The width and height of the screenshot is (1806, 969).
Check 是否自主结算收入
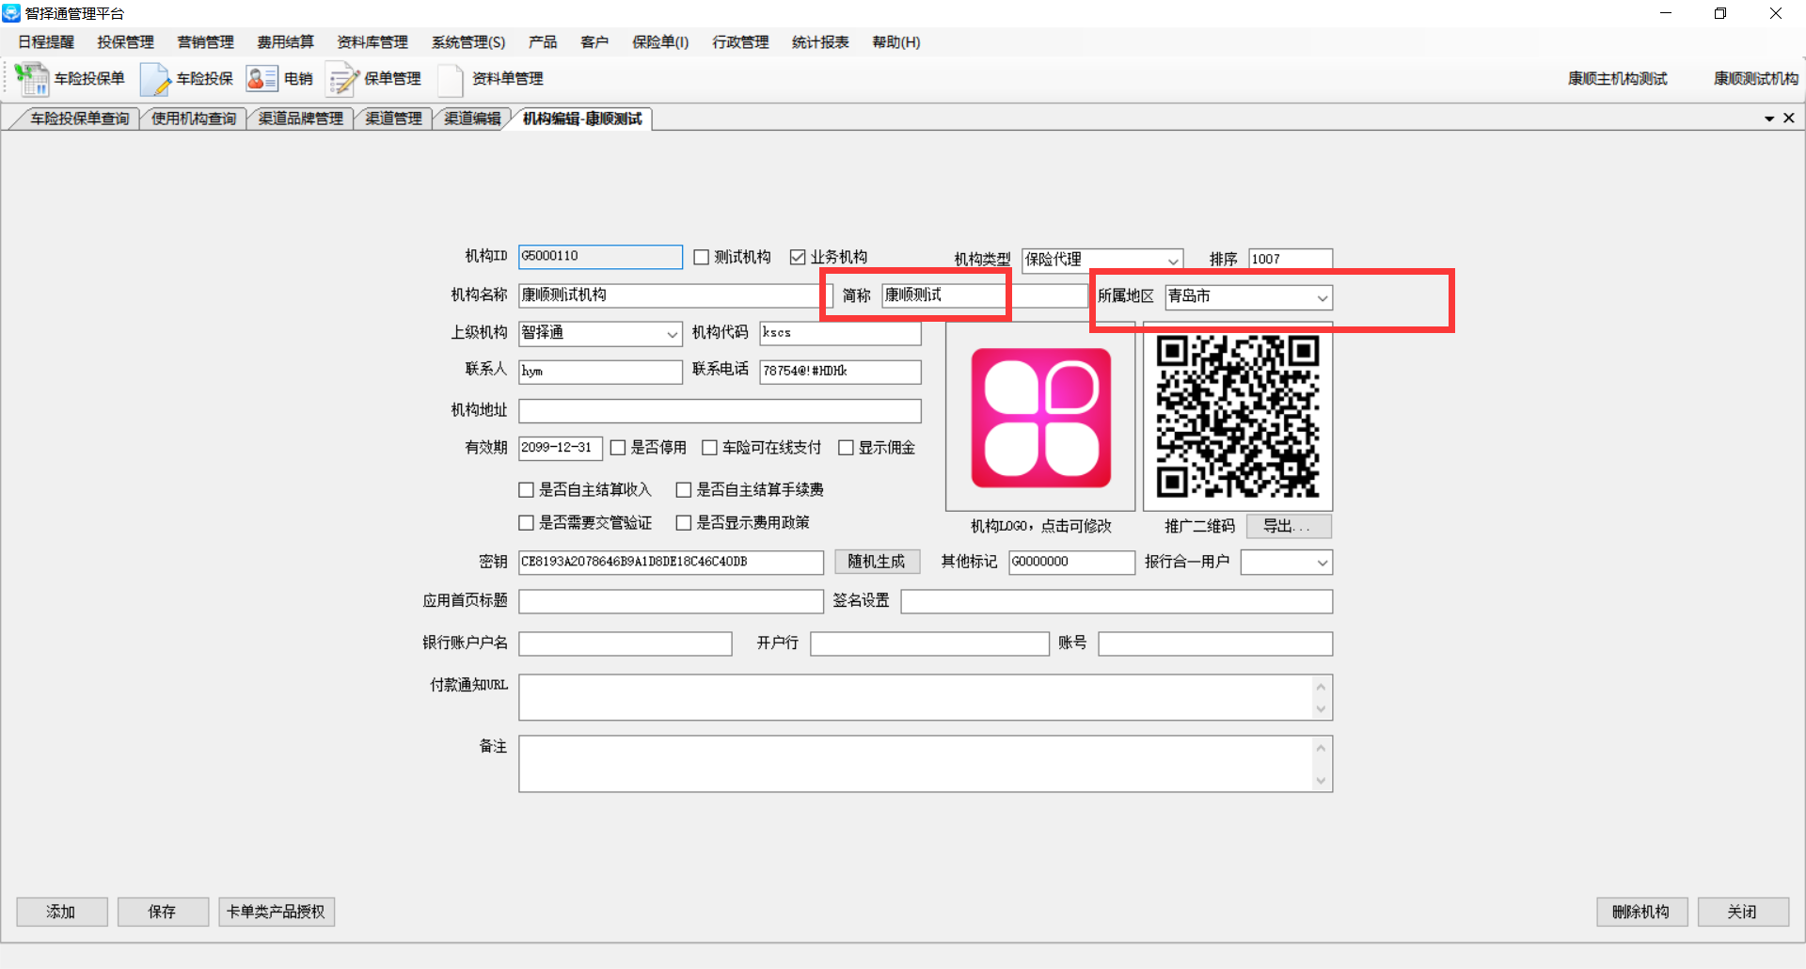tap(527, 490)
